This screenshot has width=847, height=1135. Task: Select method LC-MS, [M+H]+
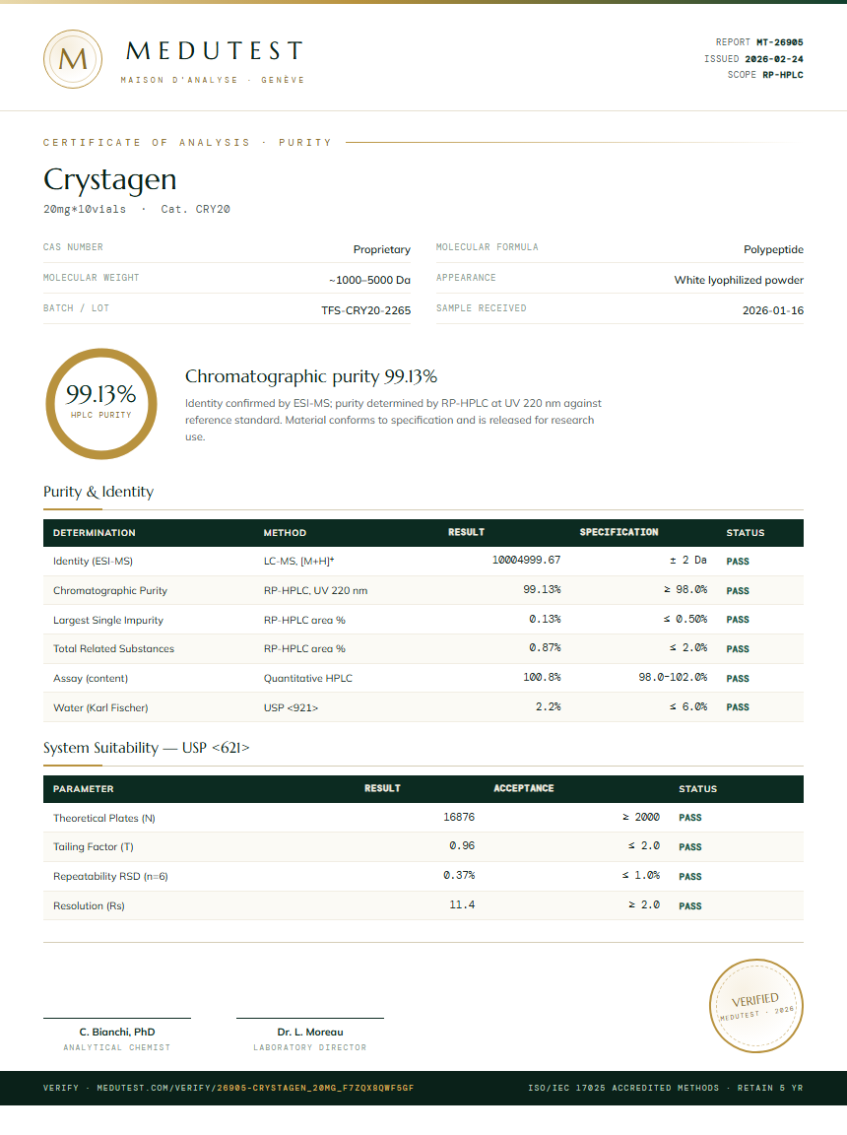point(299,561)
